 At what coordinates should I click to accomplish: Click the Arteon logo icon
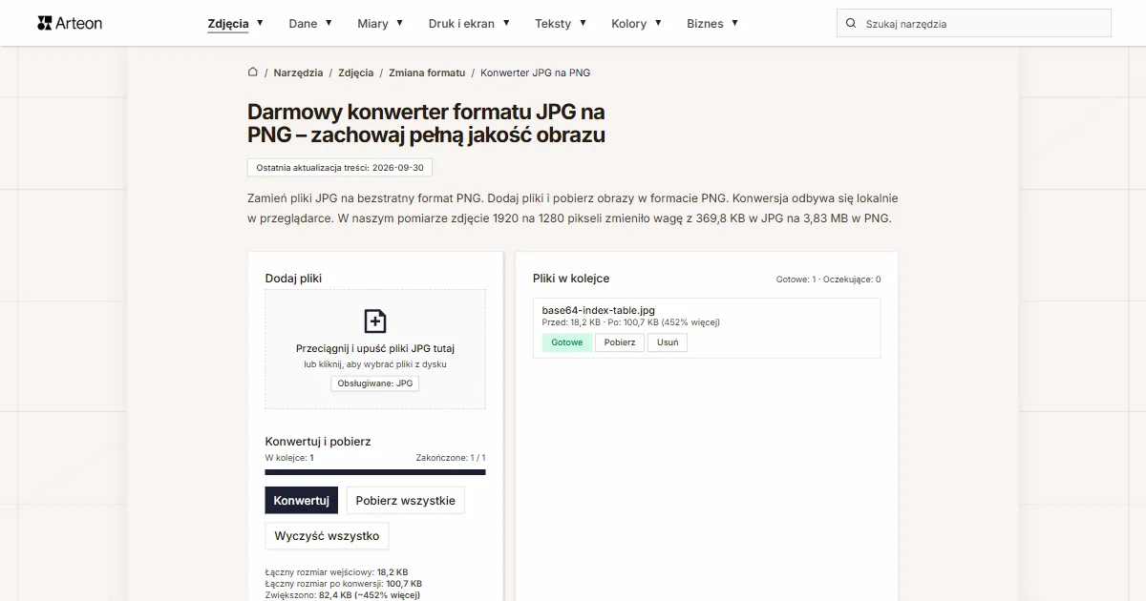45,23
